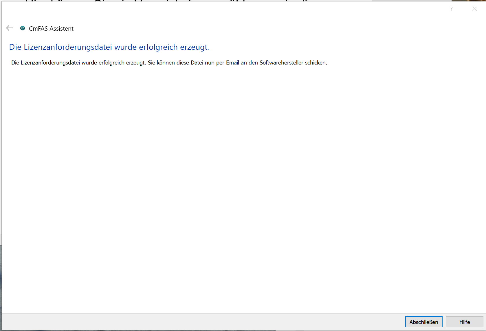
Task: Click the word 'wurde' in the blue heading
Action: 125,47
